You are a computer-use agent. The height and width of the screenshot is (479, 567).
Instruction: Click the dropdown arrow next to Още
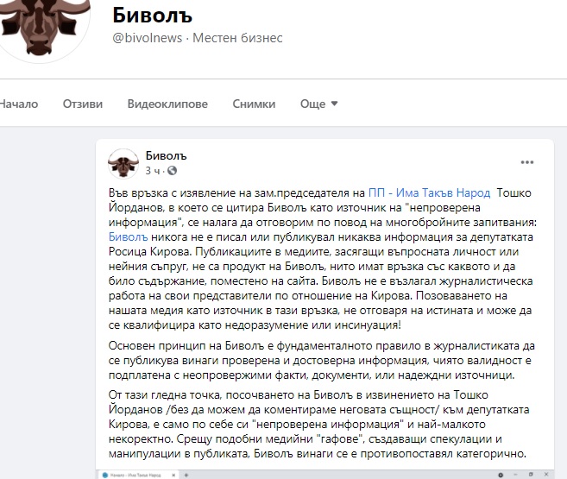[335, 104]
